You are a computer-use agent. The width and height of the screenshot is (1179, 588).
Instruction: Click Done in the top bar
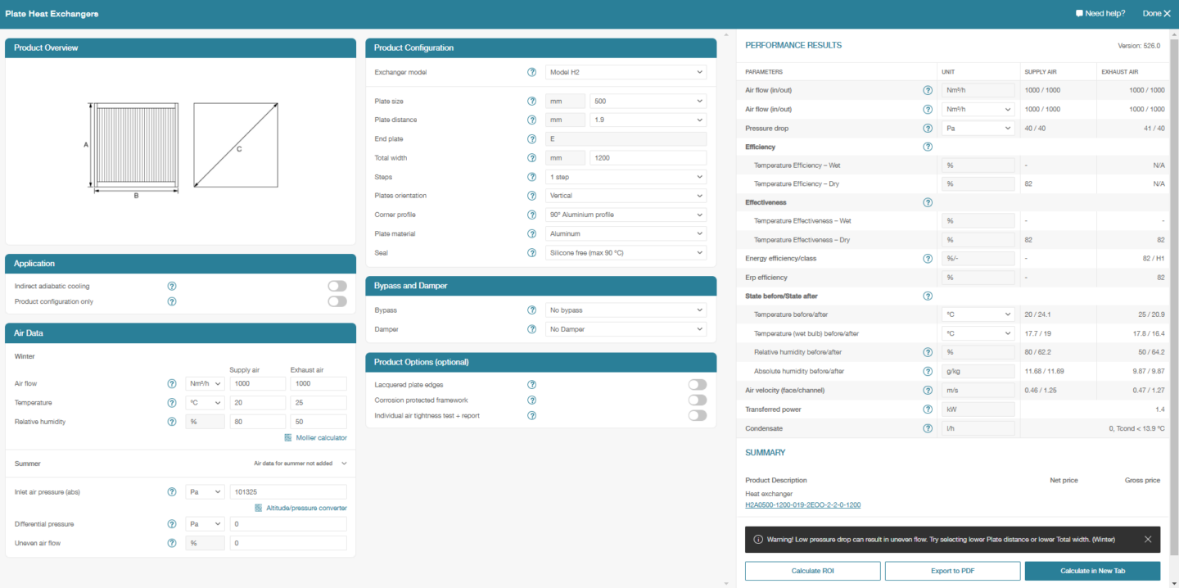tap(1156, 13)
